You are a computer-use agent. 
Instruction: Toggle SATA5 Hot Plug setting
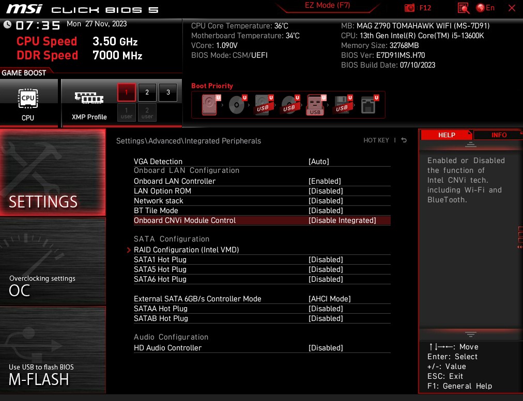(262, 269)
